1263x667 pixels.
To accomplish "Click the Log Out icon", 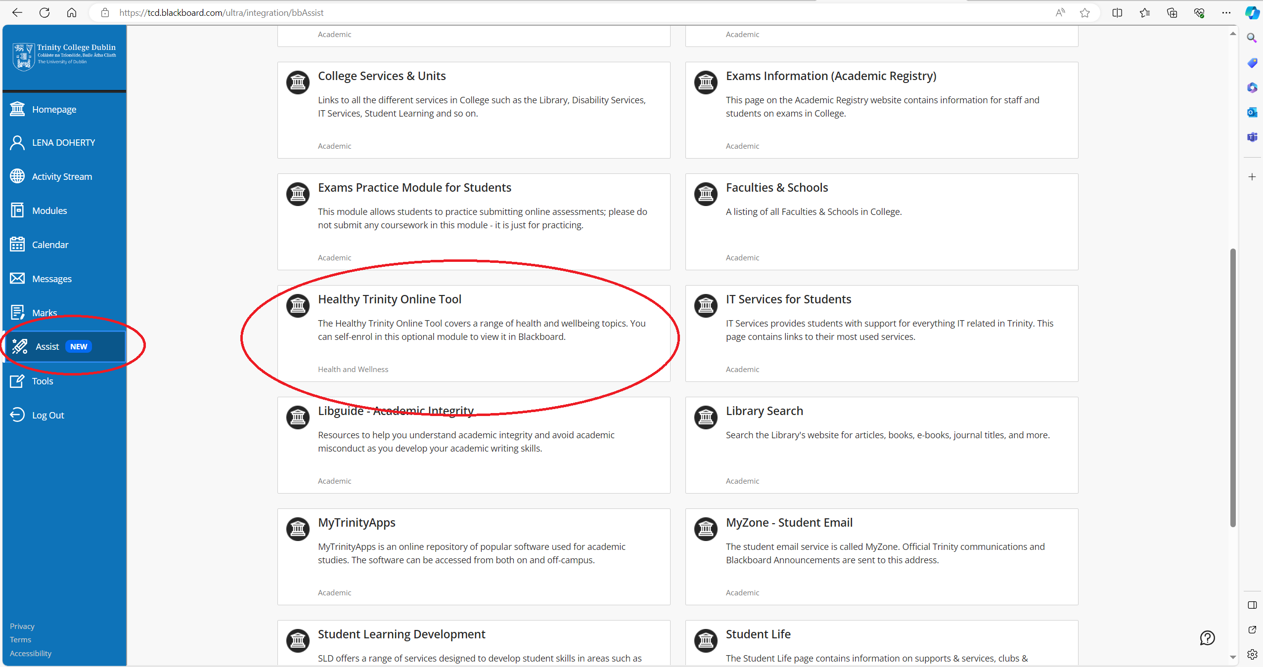I will tap(17, 415).
